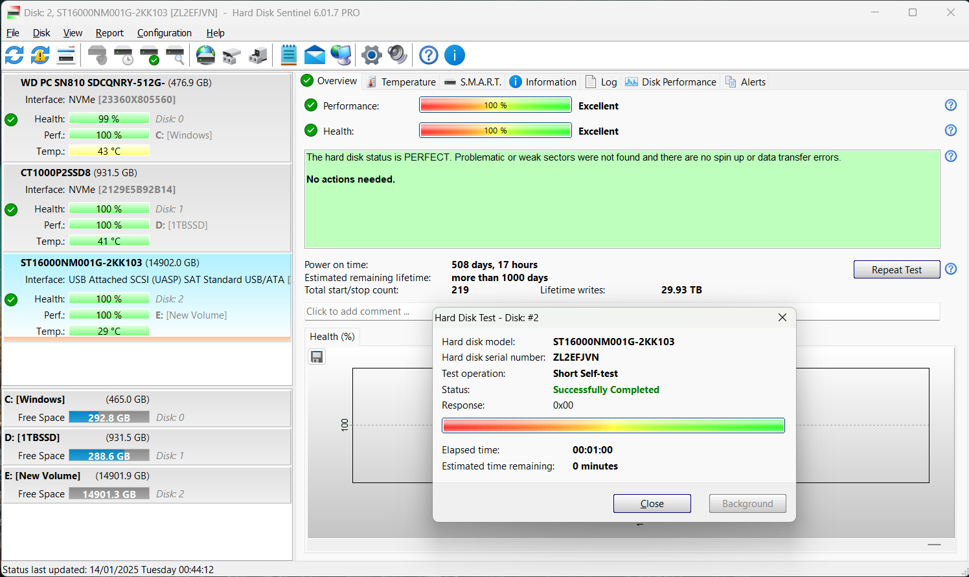Click the 29.93 TB lifetime writes value

681,290
